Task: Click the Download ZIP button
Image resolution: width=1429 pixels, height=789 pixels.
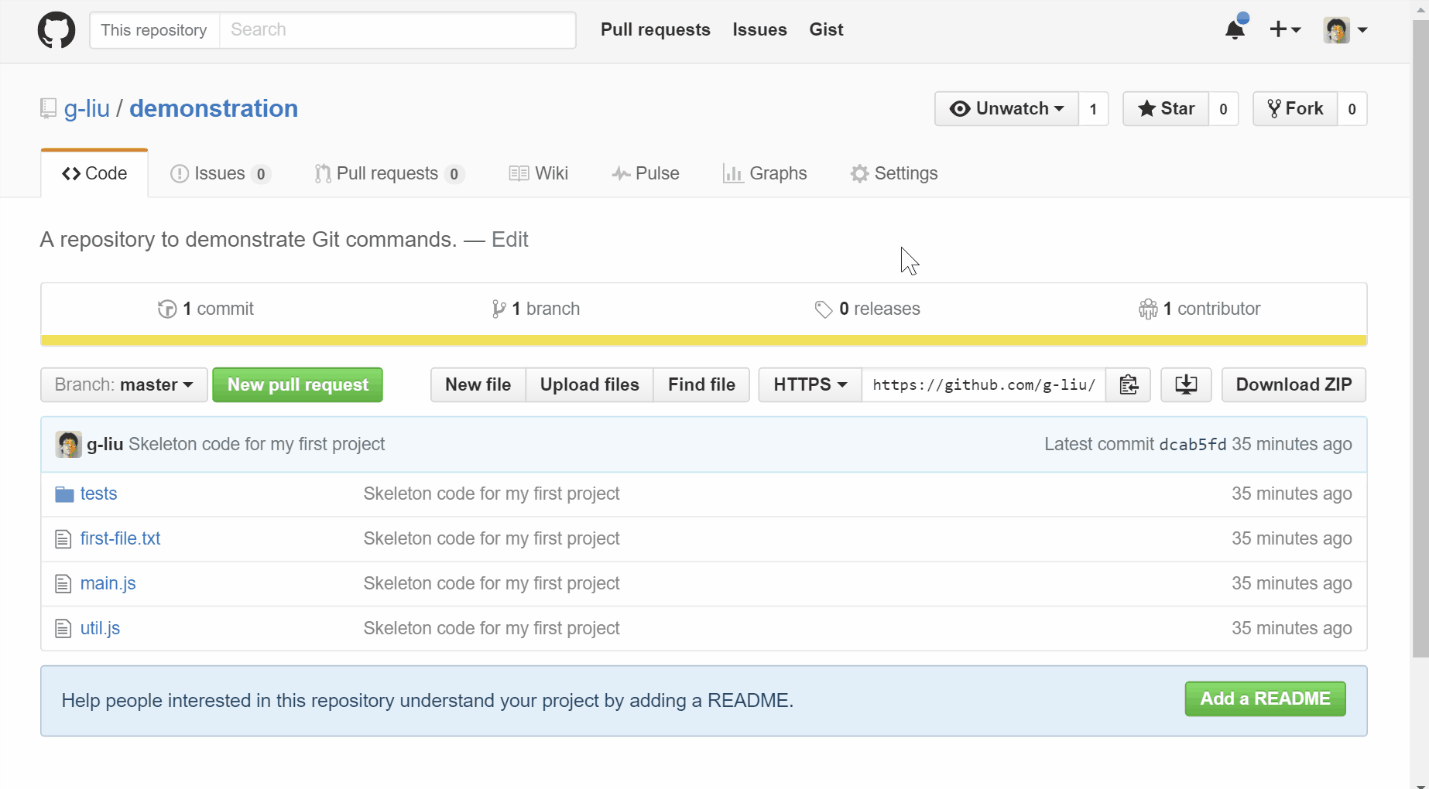Action: point(1294,384)
